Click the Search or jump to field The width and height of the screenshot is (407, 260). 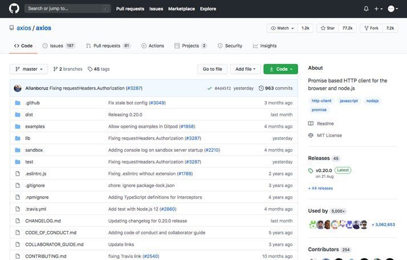(68, 9)
